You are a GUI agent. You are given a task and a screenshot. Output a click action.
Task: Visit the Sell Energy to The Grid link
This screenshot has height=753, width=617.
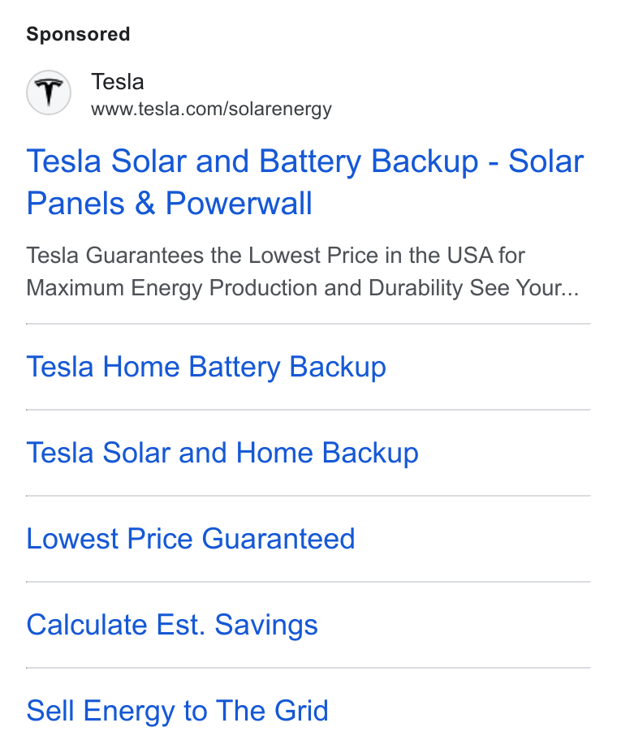[177, 712]
